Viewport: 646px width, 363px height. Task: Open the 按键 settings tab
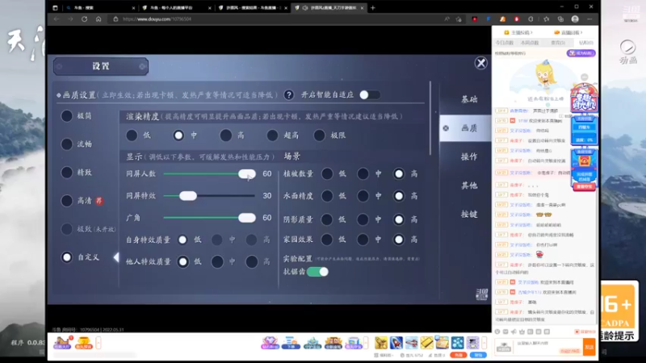(469, 214)
